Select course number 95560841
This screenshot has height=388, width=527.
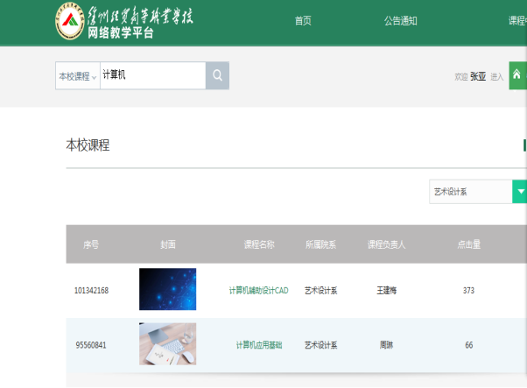tap(91, 345)
